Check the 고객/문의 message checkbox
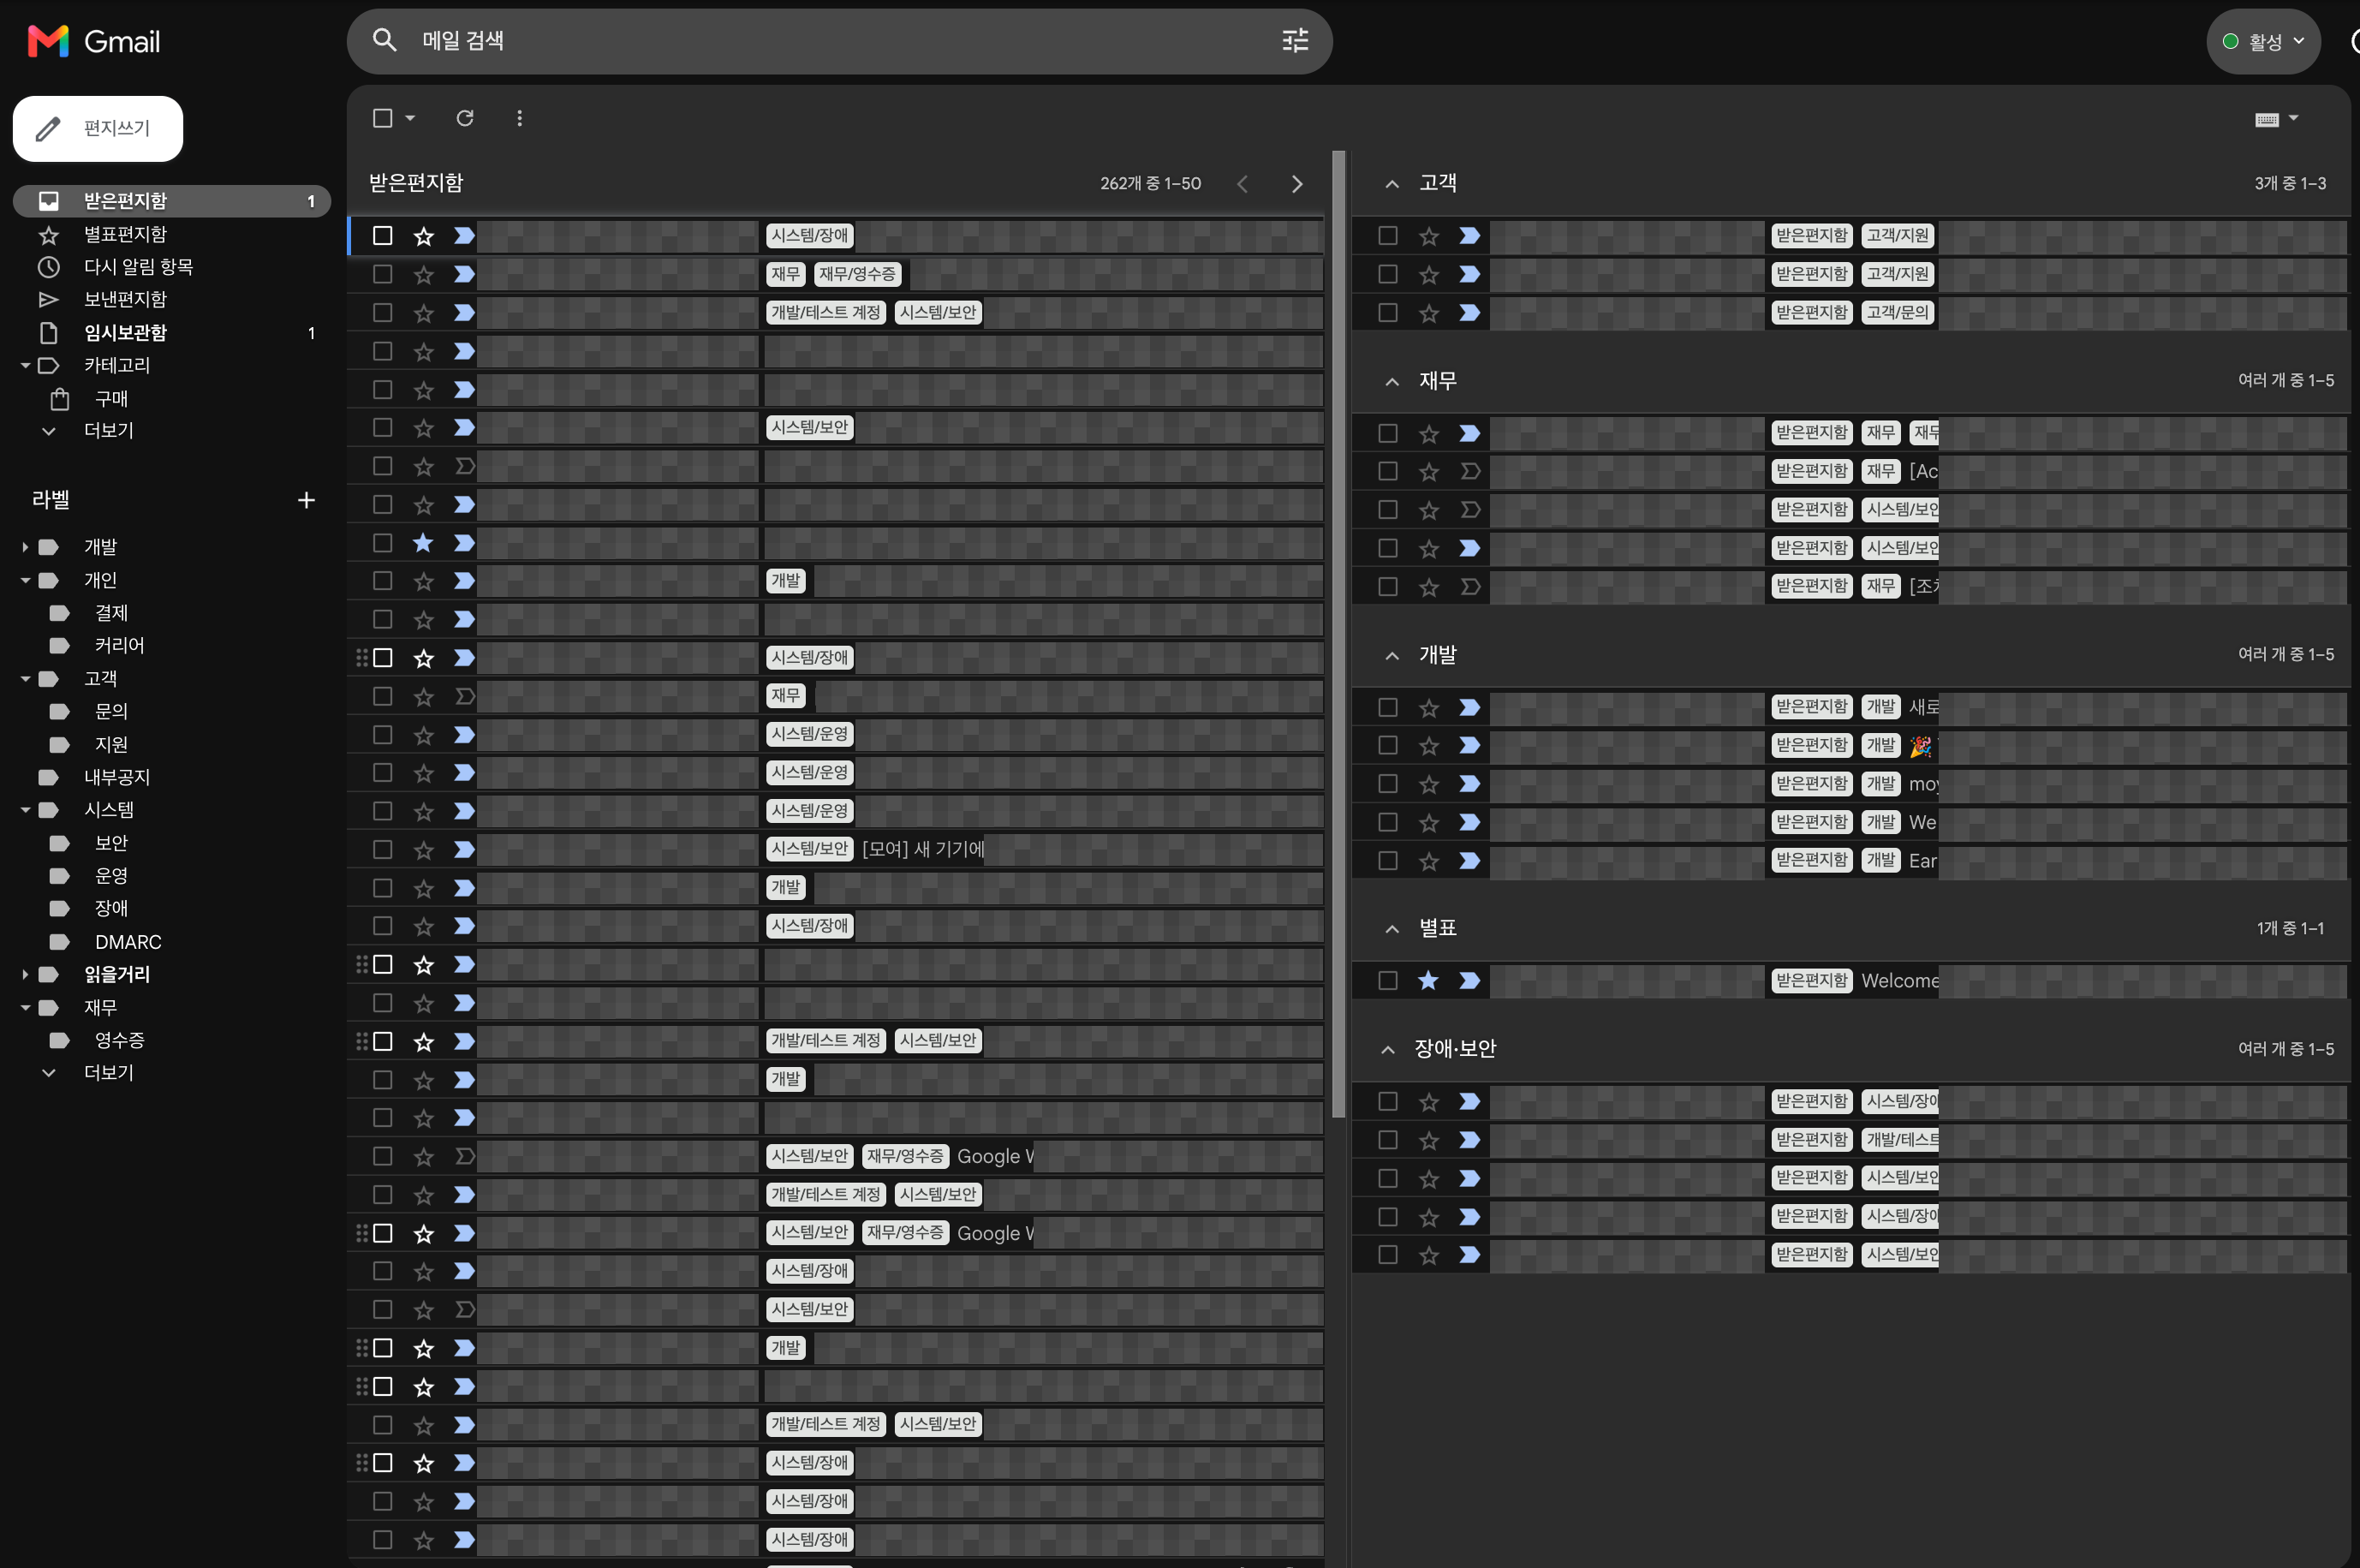 pos(1387,313)
